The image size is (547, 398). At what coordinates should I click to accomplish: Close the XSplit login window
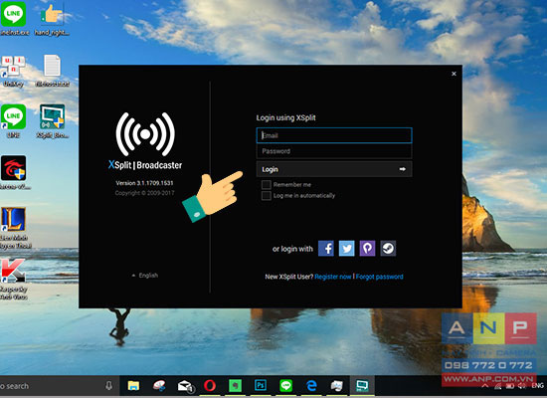[454, 74]
